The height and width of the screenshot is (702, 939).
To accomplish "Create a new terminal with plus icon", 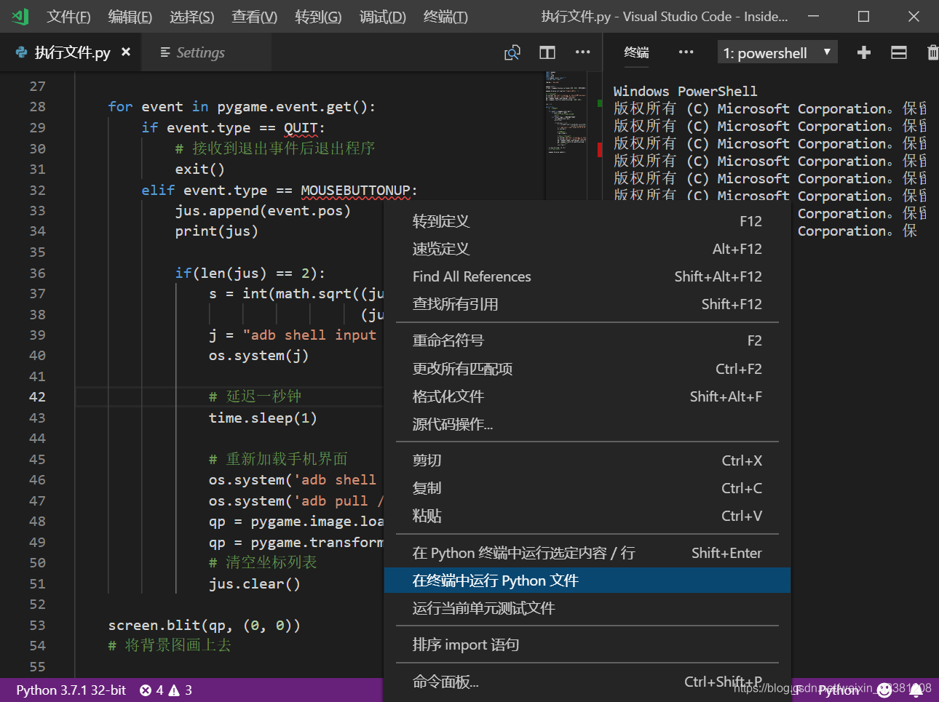I will click(864, 52).
